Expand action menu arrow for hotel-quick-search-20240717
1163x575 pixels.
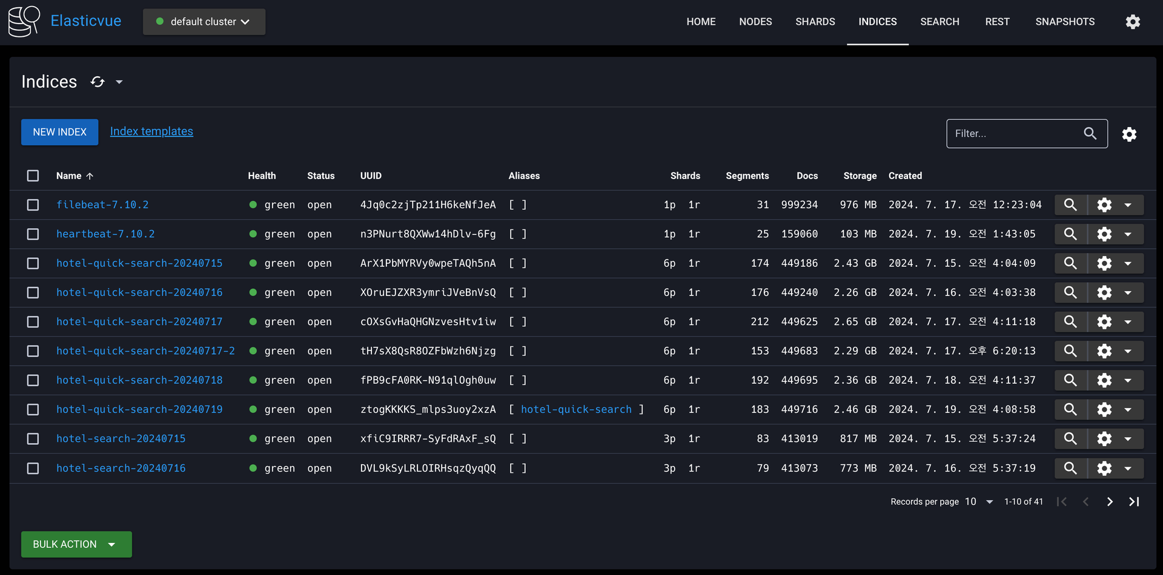1128,321
